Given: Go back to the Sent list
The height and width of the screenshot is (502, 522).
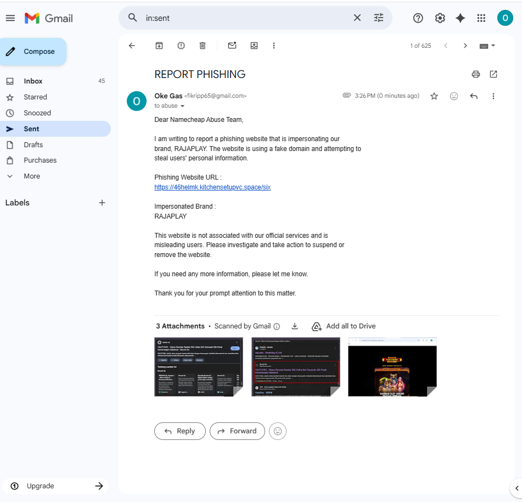Looking at the screenshot, I should click(x=132, y=46).
